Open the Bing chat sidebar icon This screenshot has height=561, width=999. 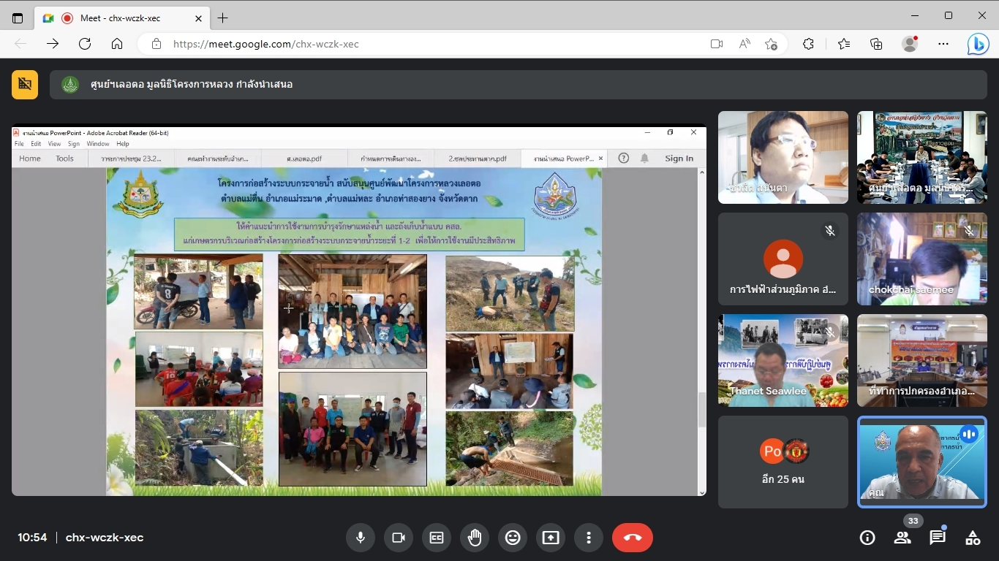point(978,44)
